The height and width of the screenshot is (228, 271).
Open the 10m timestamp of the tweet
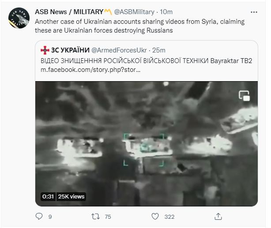click(168, 12)
